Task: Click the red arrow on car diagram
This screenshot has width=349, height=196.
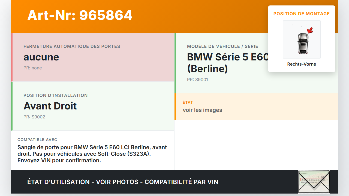Action: (x=310, y=30)
